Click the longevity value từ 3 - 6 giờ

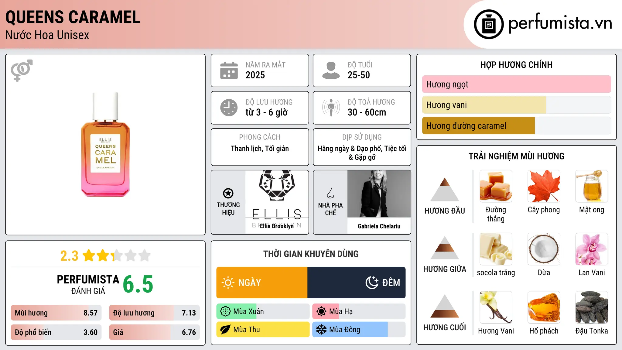pyautogui.click(x=267, y=112)
